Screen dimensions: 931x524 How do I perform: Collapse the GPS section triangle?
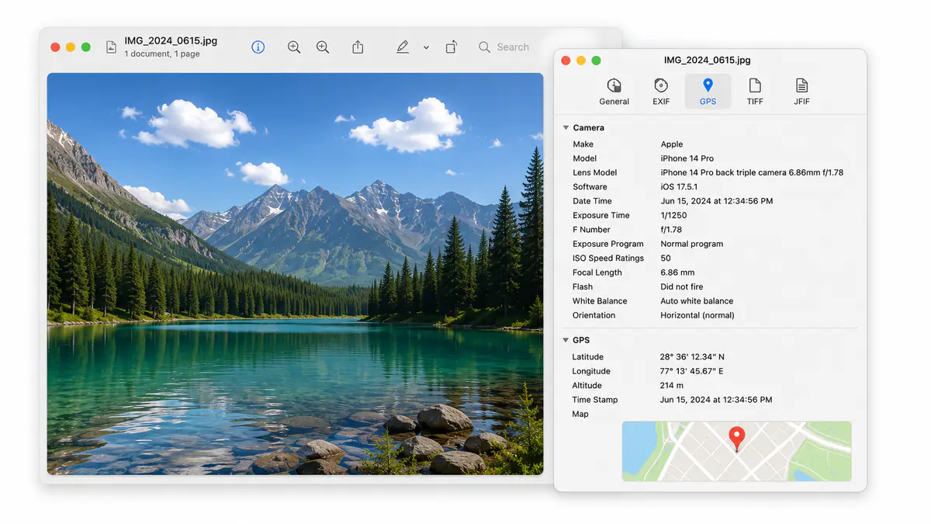point(566,340)
